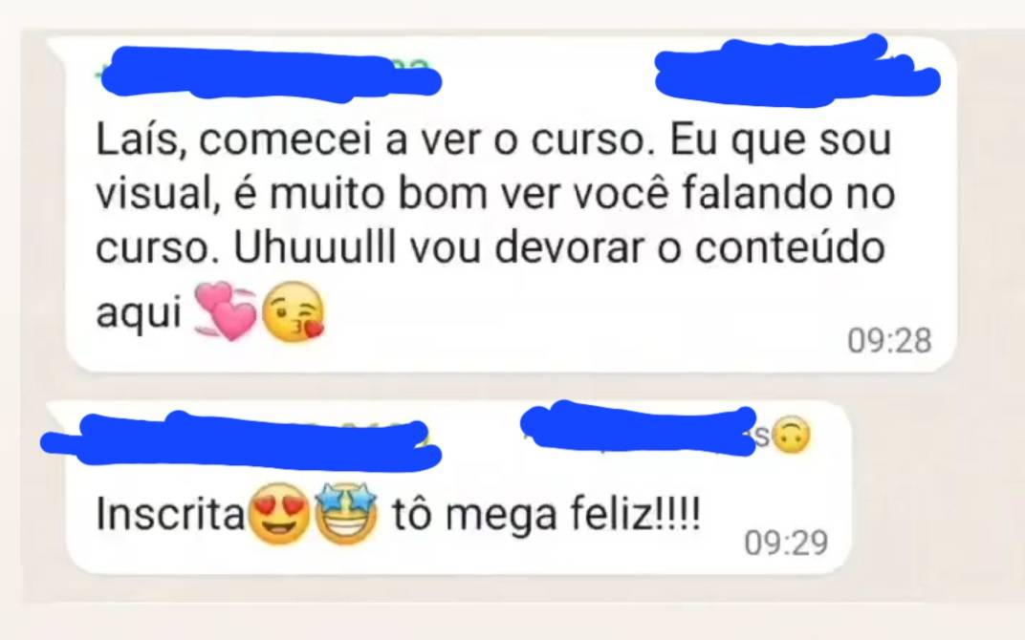1025x640 pixels.
Task: Click the word "conteúdo" in first message
Action: tap(790, 248)
